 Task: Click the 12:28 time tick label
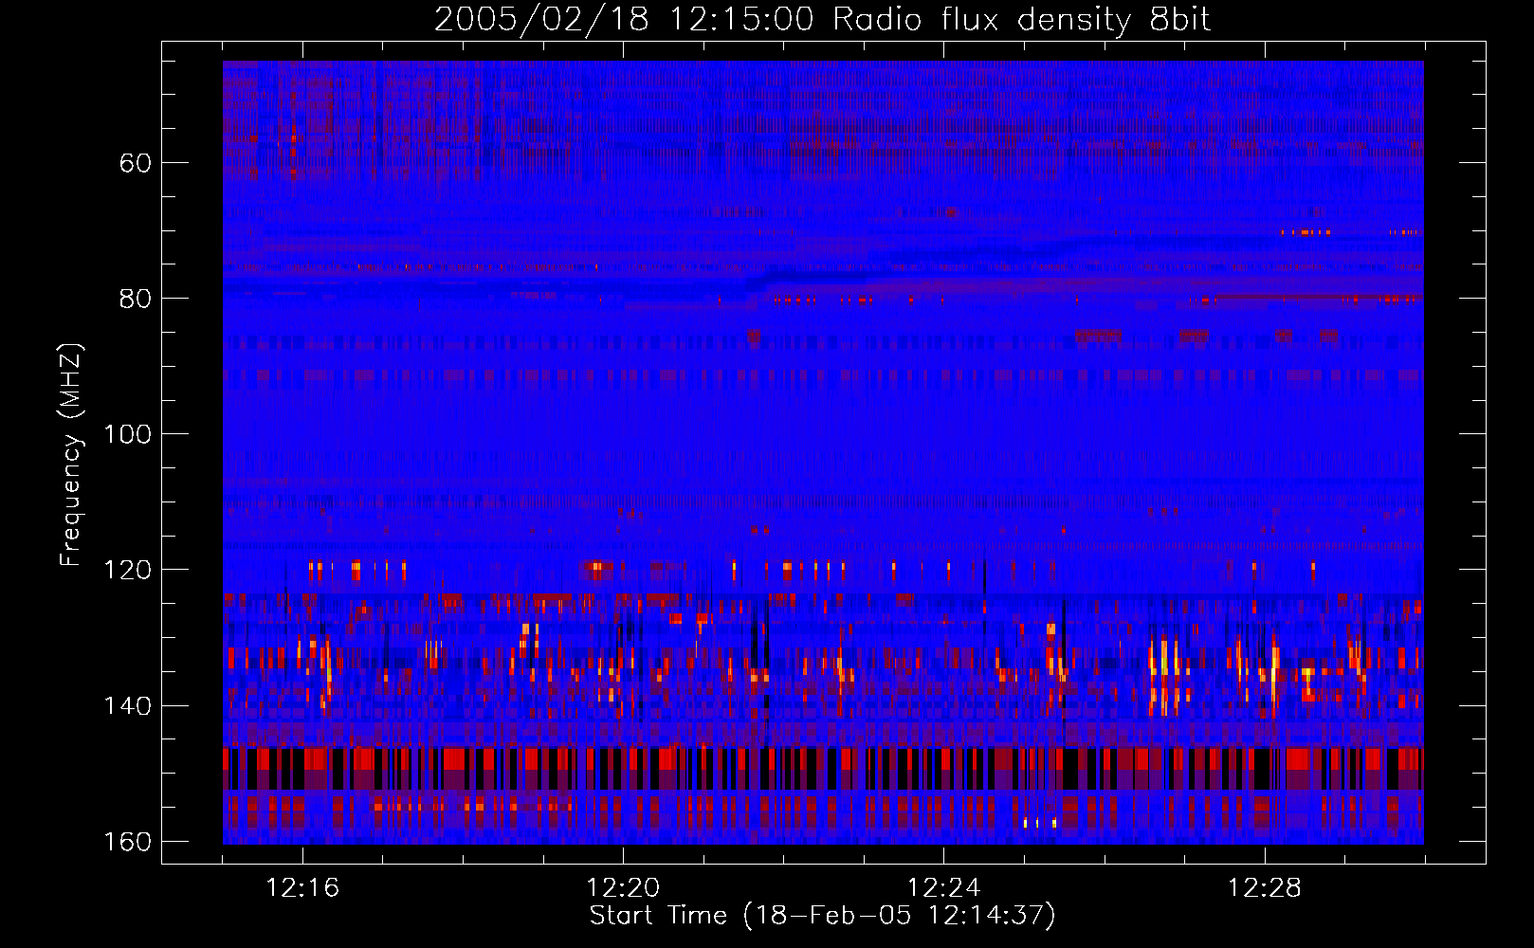point(1265,888)
